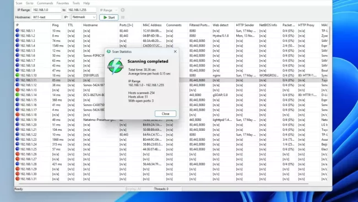Click the blue status icon for 192.168.1.25
The image size is (358, 202).
point(18,149)
